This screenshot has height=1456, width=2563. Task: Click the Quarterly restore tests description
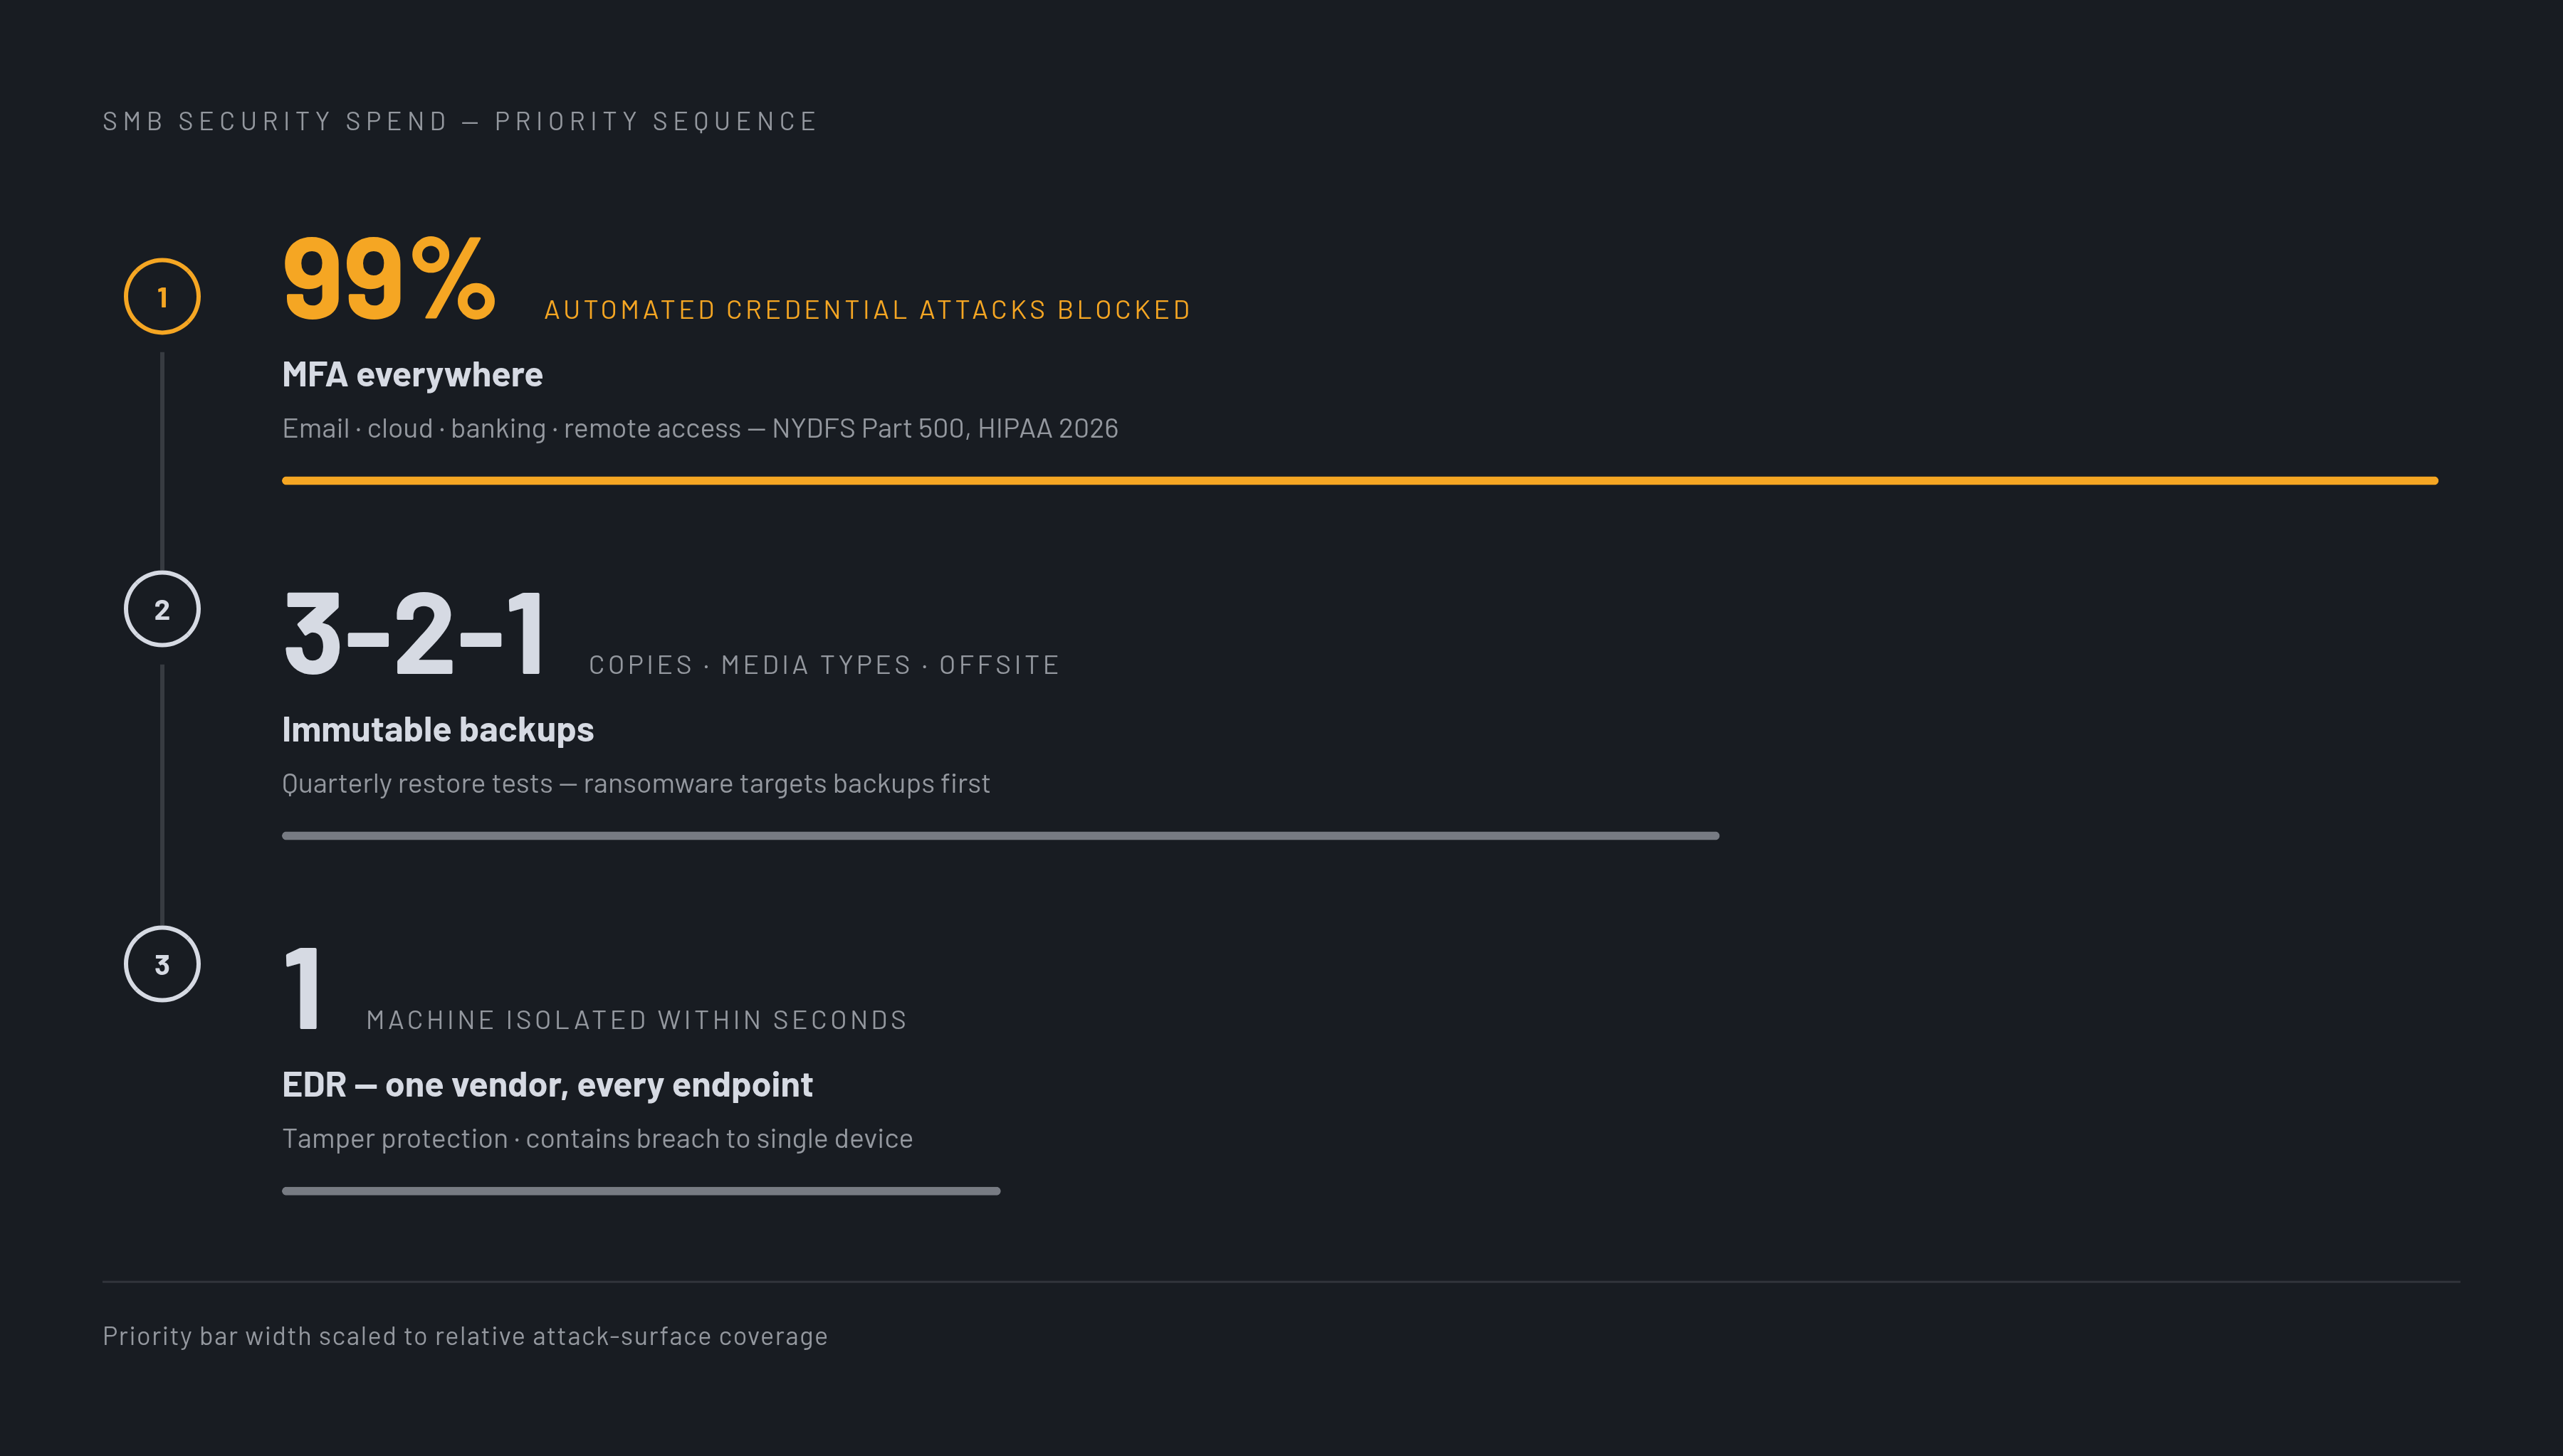[636, 783]
